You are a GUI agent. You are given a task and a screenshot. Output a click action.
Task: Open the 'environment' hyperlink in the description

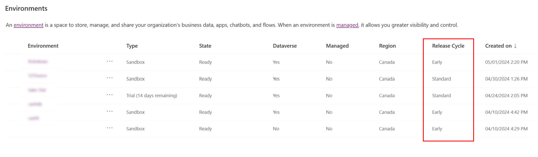28,25
